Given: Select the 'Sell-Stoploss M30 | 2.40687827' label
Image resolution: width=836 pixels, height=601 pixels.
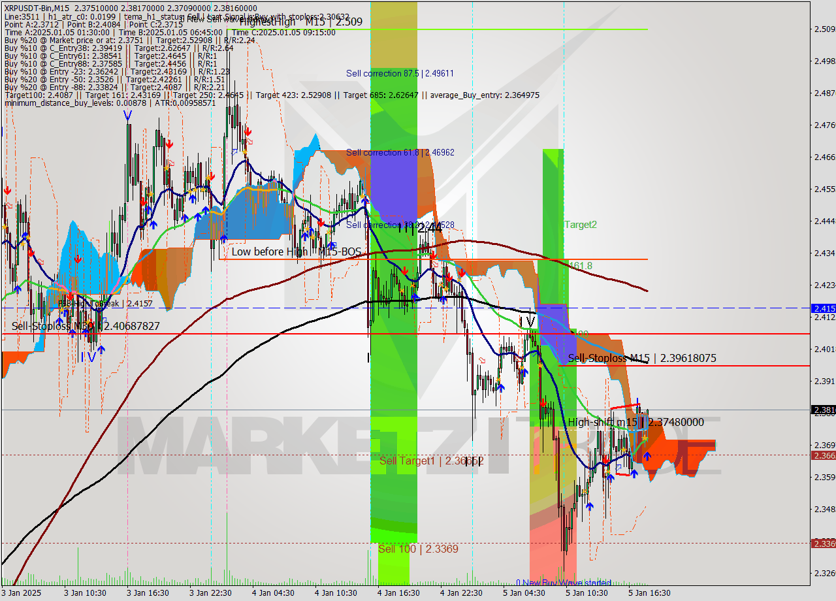Looking at the screenshot, I should tap(86, 326).
